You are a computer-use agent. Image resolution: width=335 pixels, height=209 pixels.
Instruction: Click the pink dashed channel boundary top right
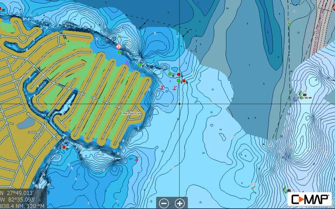(x=319, y=31)
